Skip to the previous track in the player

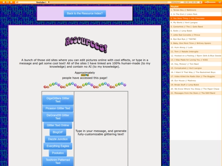pos(4,2)
